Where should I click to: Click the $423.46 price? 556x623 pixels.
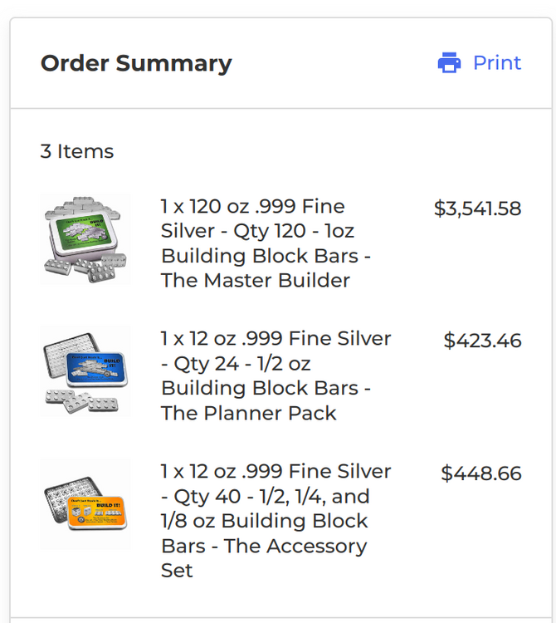[x=482, y=341]
